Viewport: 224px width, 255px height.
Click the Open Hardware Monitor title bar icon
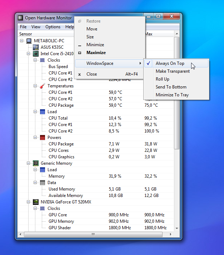click(20, 18)
